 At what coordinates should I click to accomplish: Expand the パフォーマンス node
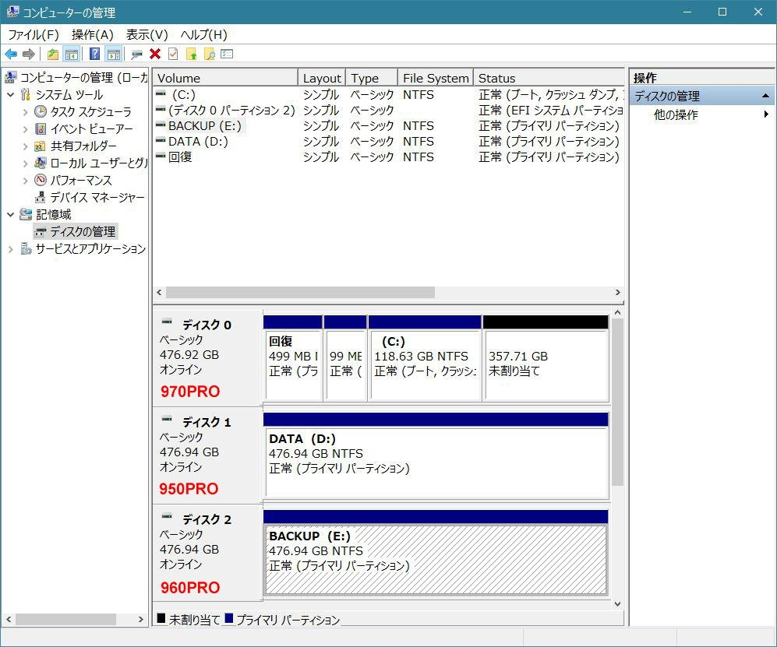[25, 181]
